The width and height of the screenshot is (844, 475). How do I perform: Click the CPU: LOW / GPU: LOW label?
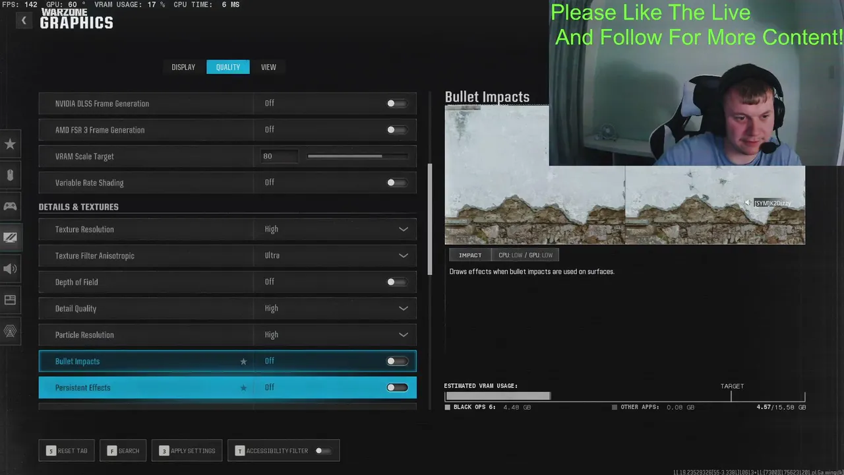(526, 255)
